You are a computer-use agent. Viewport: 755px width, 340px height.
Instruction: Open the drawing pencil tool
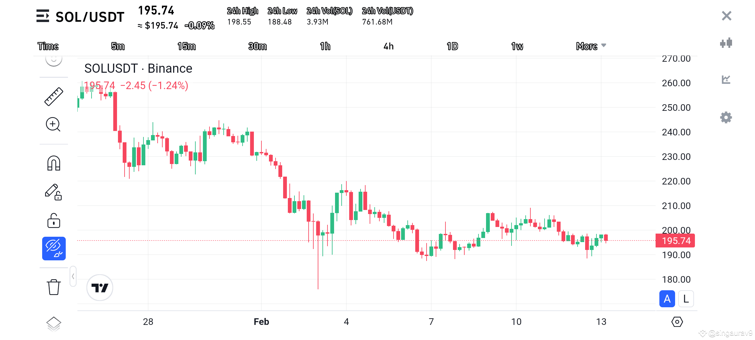click(53, 193)
